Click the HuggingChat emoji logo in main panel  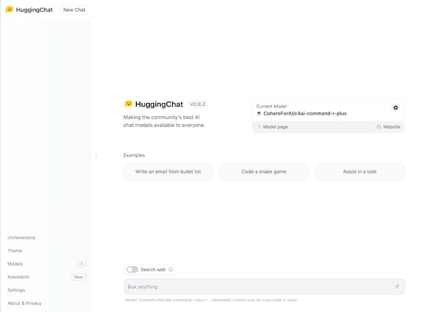128,104
